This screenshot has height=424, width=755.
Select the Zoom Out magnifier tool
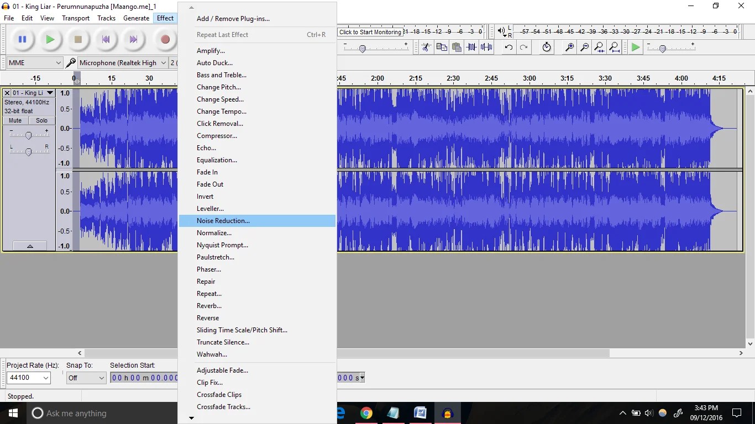point(584,47)
